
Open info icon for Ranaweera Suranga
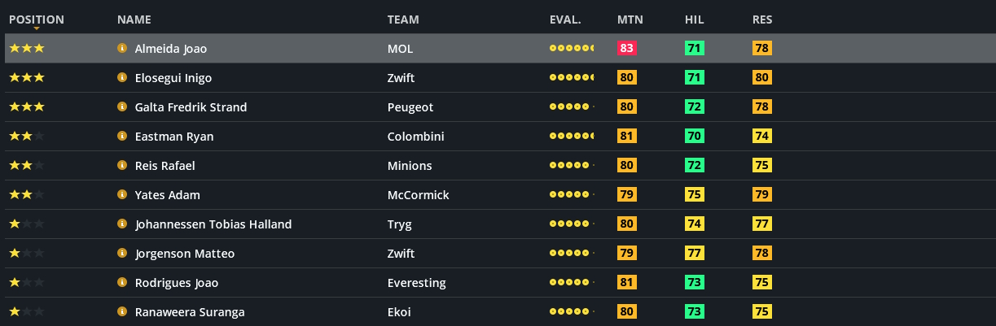pos(122,312)
